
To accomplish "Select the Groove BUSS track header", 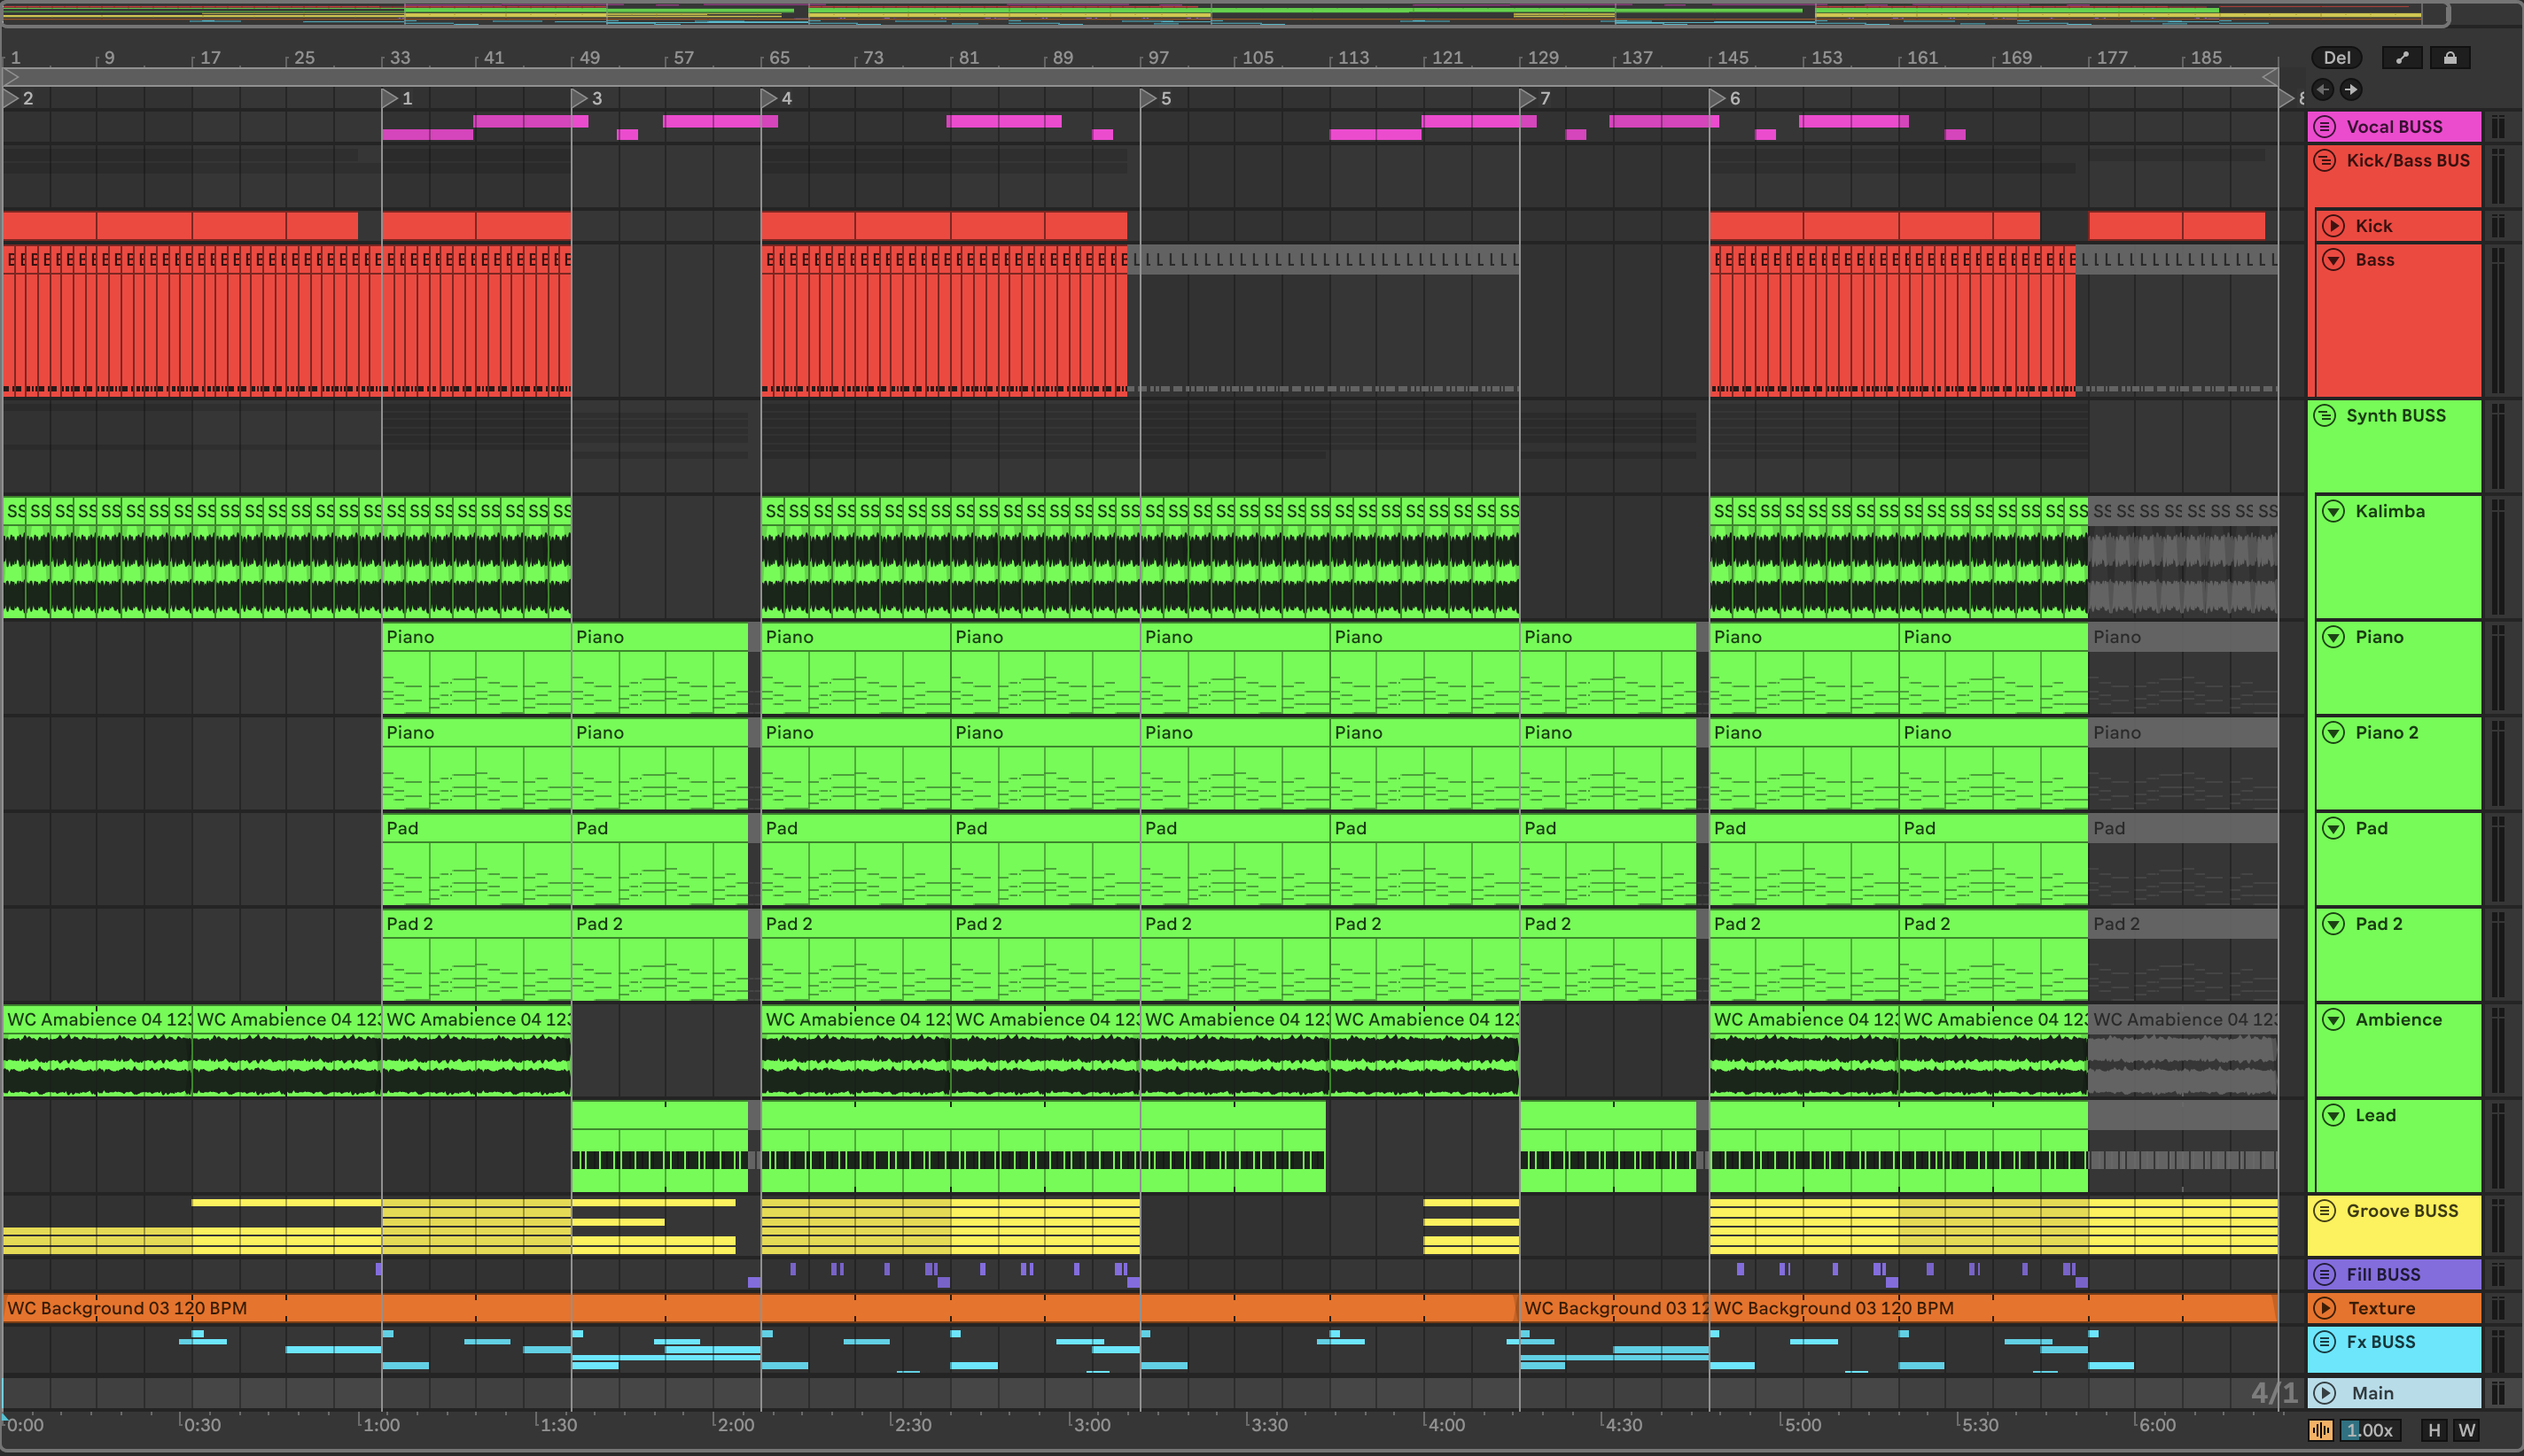I will pos(2401,1211).
